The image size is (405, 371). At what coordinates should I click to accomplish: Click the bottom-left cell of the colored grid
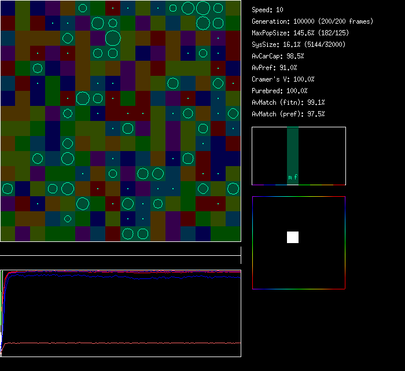click(8, 234)
